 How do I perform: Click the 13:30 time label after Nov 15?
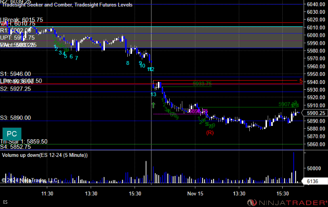coord(239,194)
